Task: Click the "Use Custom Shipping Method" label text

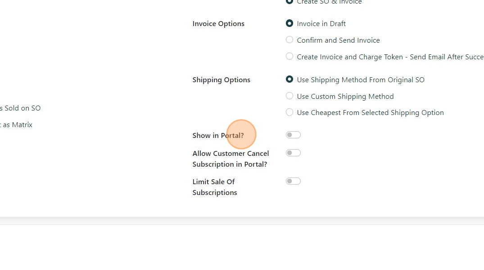Action: pyautogui.click(x=345, y=97)
